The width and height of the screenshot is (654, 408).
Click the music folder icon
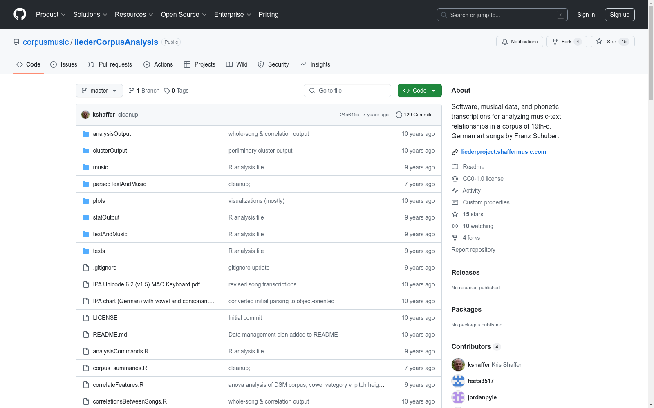coord(86,167)
